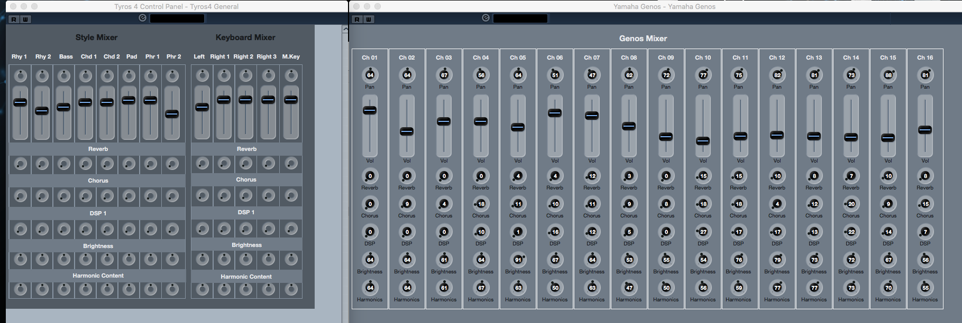Click the Ch 04 Chorus knob showing 18
The image size is (962, 323).
[481, 204]
